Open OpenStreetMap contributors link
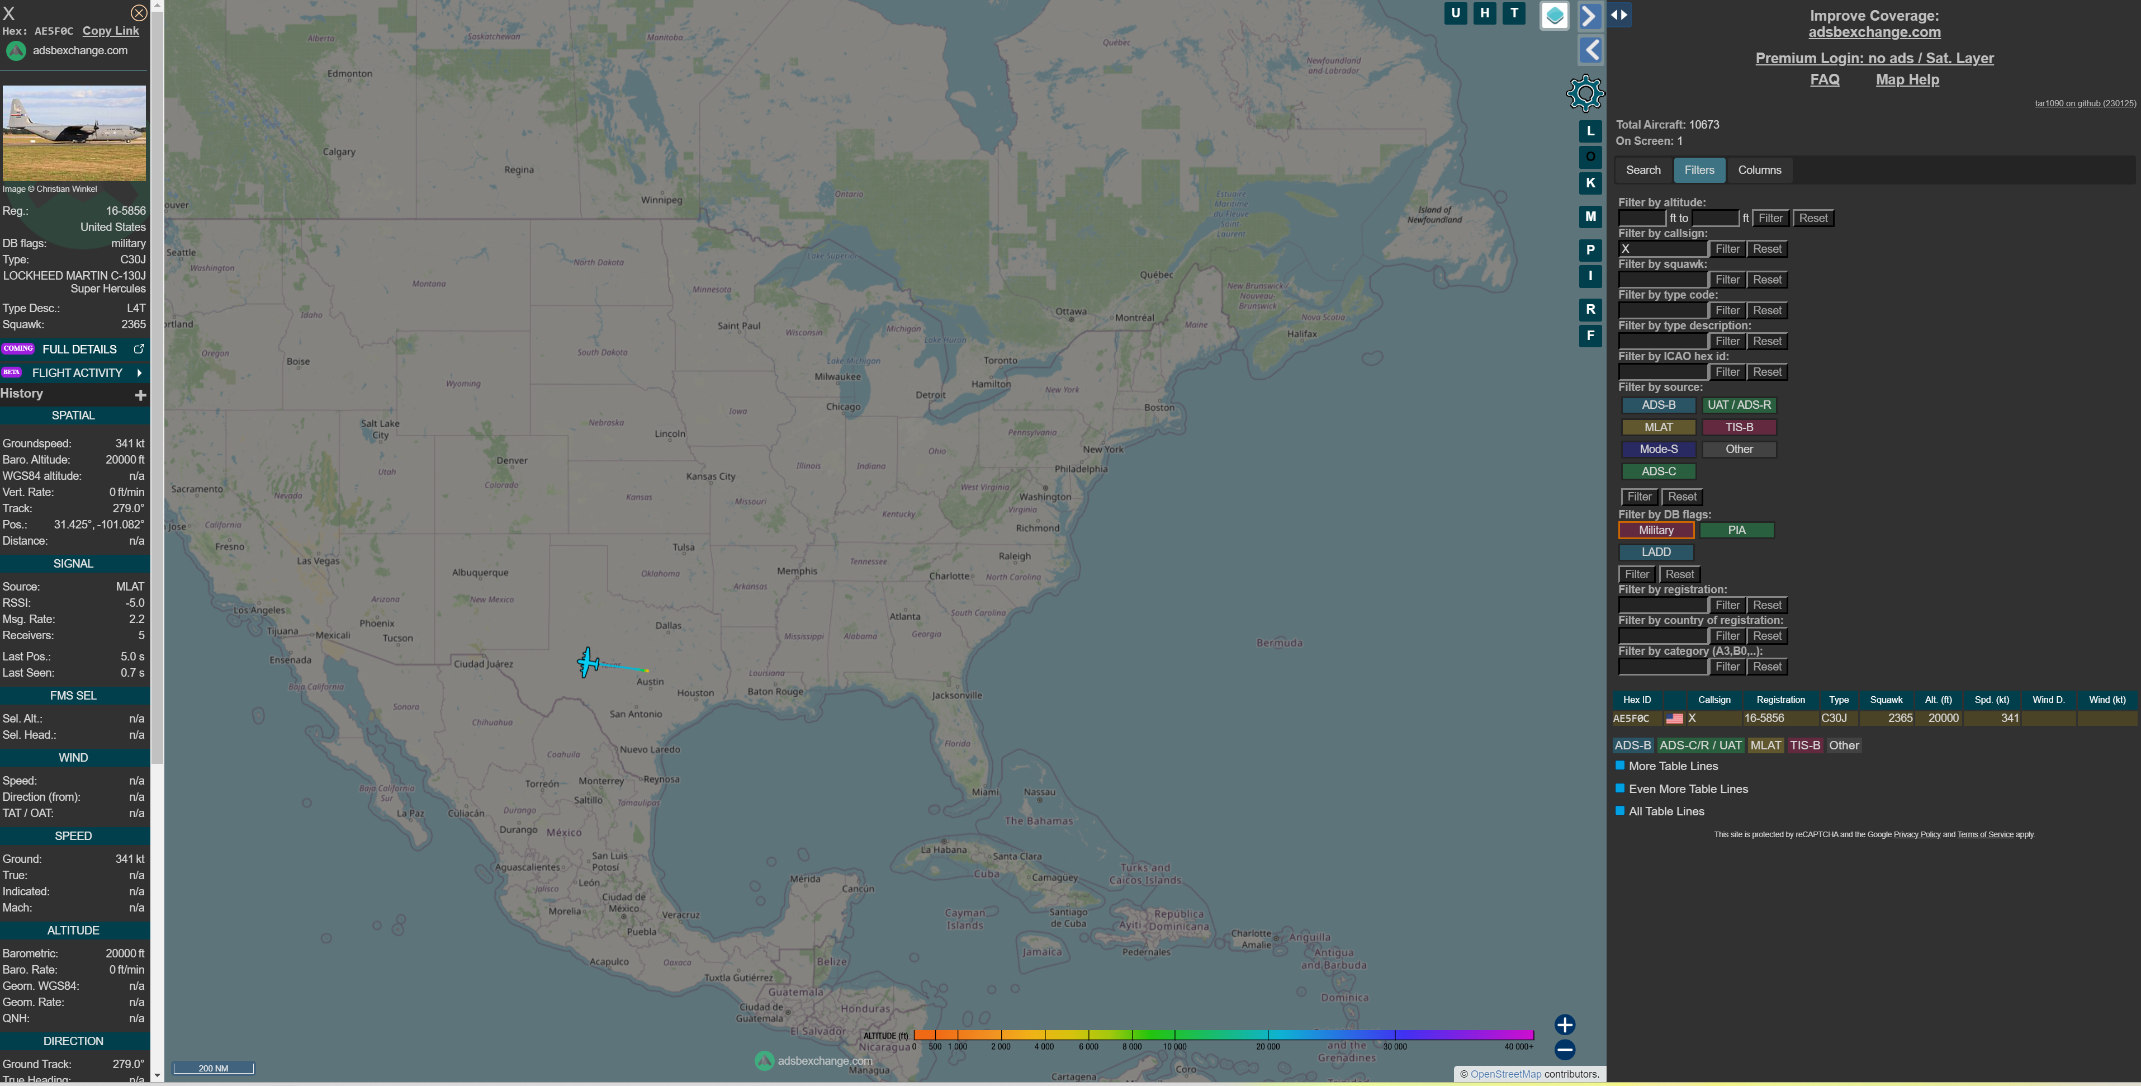This screenshot has width=2141, height=1086. click(x=1505, y=1074)
